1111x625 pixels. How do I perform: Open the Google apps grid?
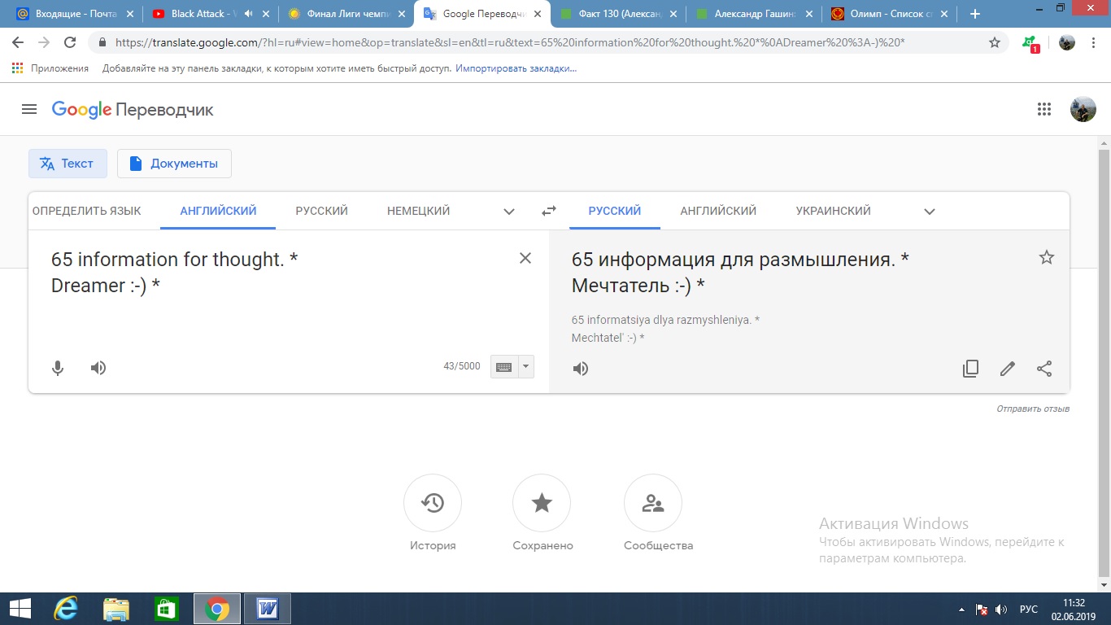coord(1044,109)
